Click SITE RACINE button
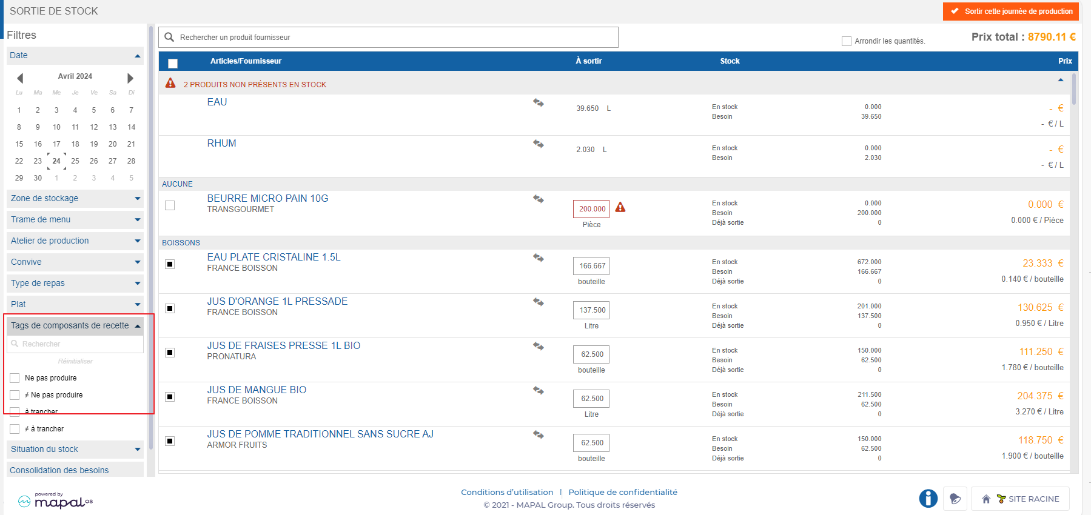 coord(1020,499)
